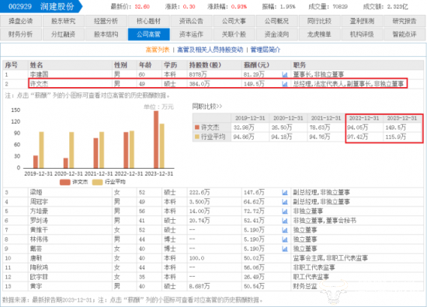The image size is (427, 307).
Task: Open the 龙虎榜单 tab
Action: pos(319,34)
